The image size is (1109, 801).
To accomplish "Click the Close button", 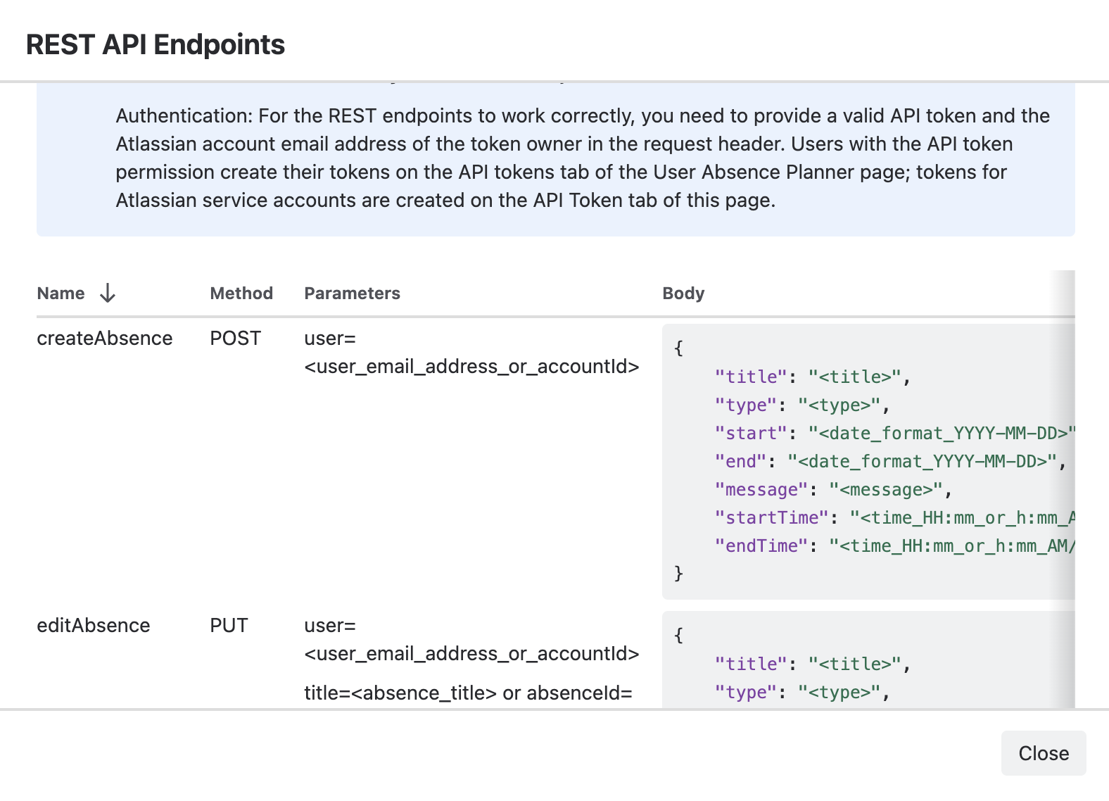I will pyautogui.click(x=1044, y=753).
